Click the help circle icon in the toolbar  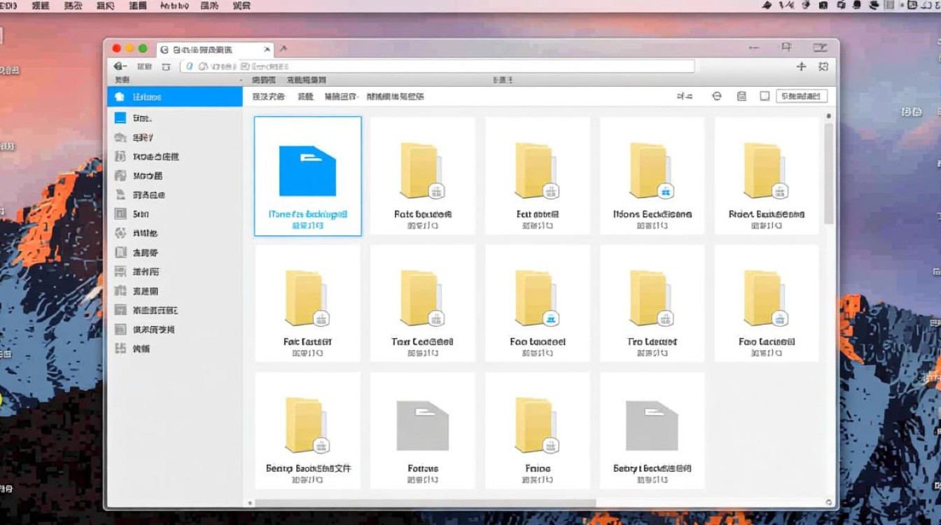point(715,96)
